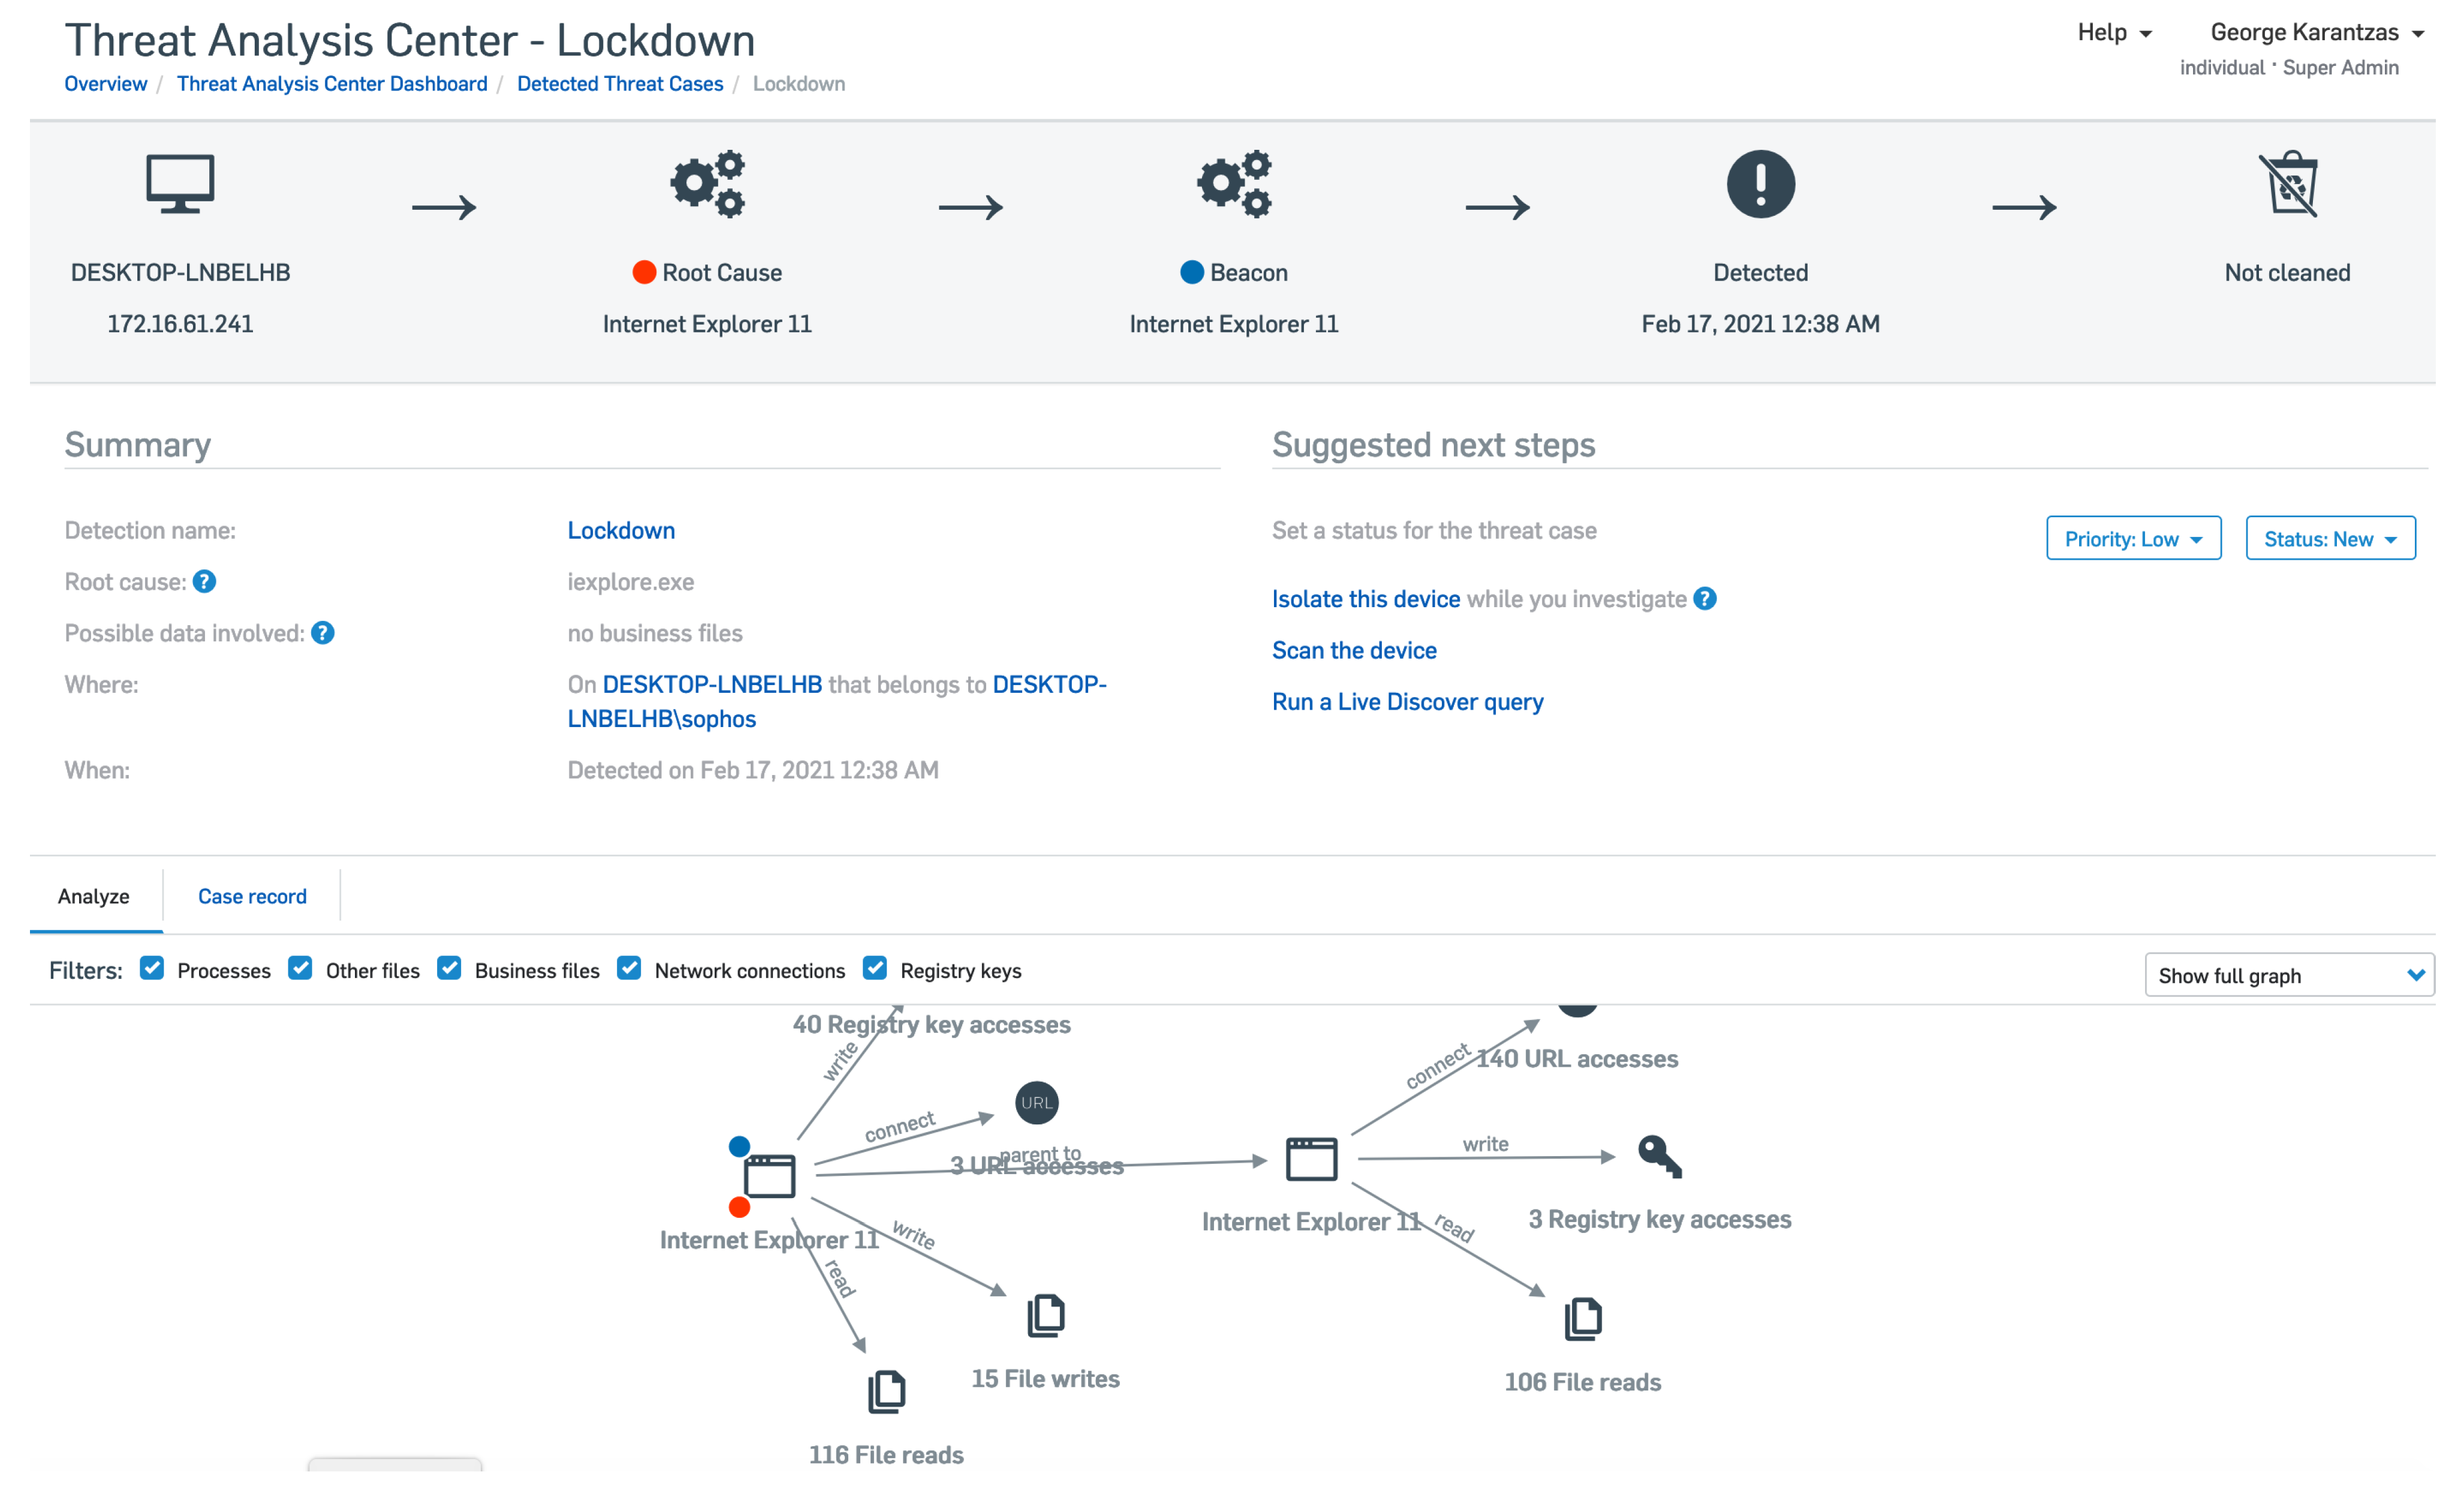Disable the Registry keys filter
Image resolution: width=2464 pixels, height=1487 pixels.
(875, 969)
